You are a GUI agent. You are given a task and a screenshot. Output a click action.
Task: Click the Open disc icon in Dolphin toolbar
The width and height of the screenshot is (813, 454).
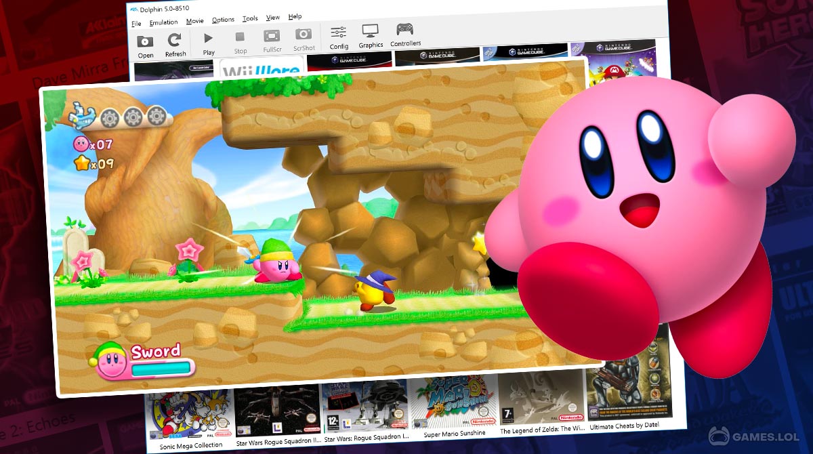tap(145, 41)
